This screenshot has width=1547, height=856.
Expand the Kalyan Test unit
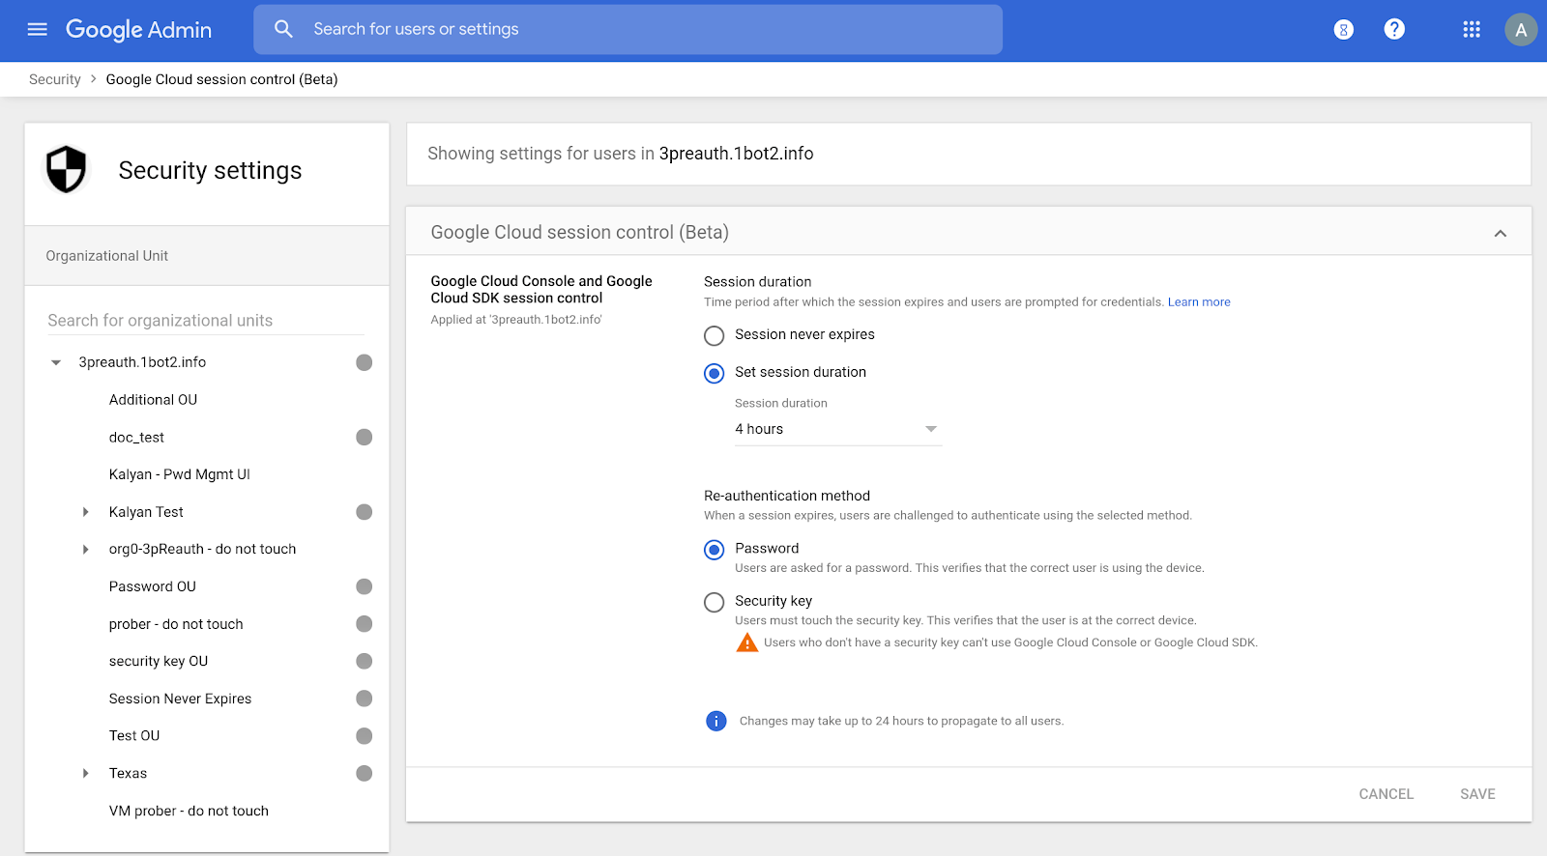click(86, 512)
